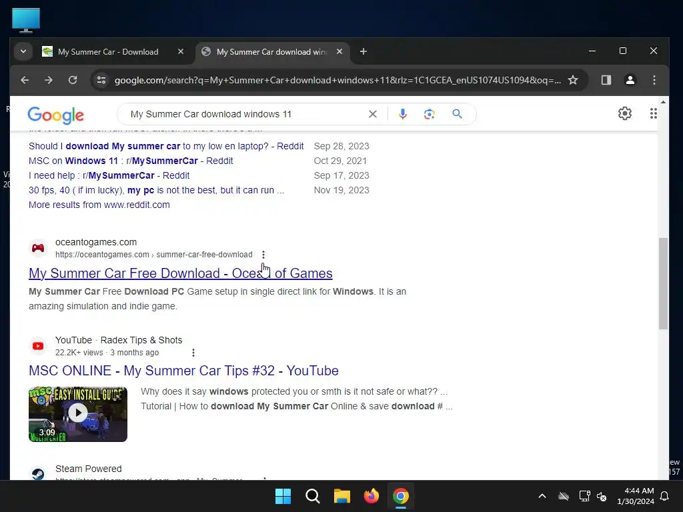Click the Sep 28, 2023 date text
This screenshot has height=512, width=683.
(341, 146)
